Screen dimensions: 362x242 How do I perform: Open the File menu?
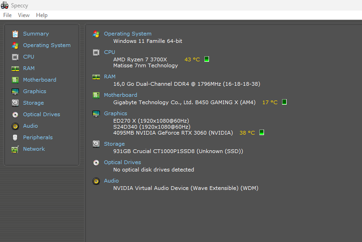7,15
